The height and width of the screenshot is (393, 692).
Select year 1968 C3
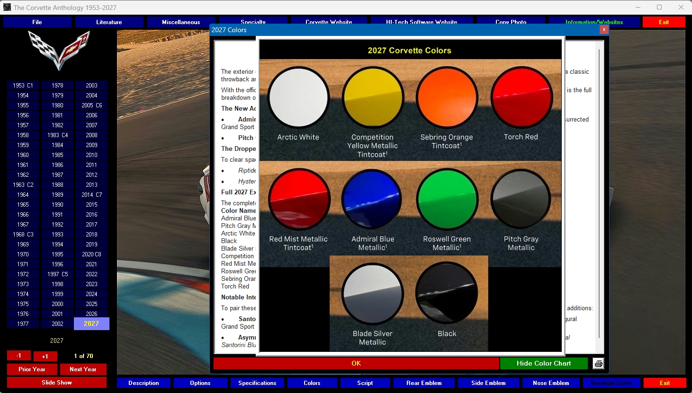(23, 235)
